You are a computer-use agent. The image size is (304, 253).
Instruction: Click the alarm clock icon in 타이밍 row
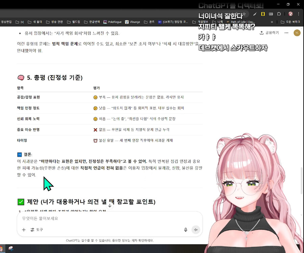(x=95, y=141)
